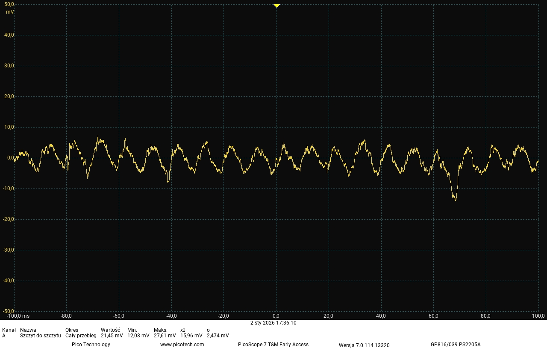Click the Nazwa column header
This screenshot has width=547, height=348.
point(28,330)
